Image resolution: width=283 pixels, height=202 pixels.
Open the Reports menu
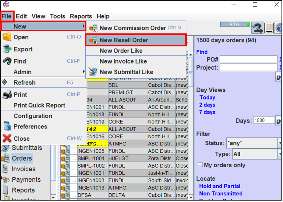tap(81, 16)
